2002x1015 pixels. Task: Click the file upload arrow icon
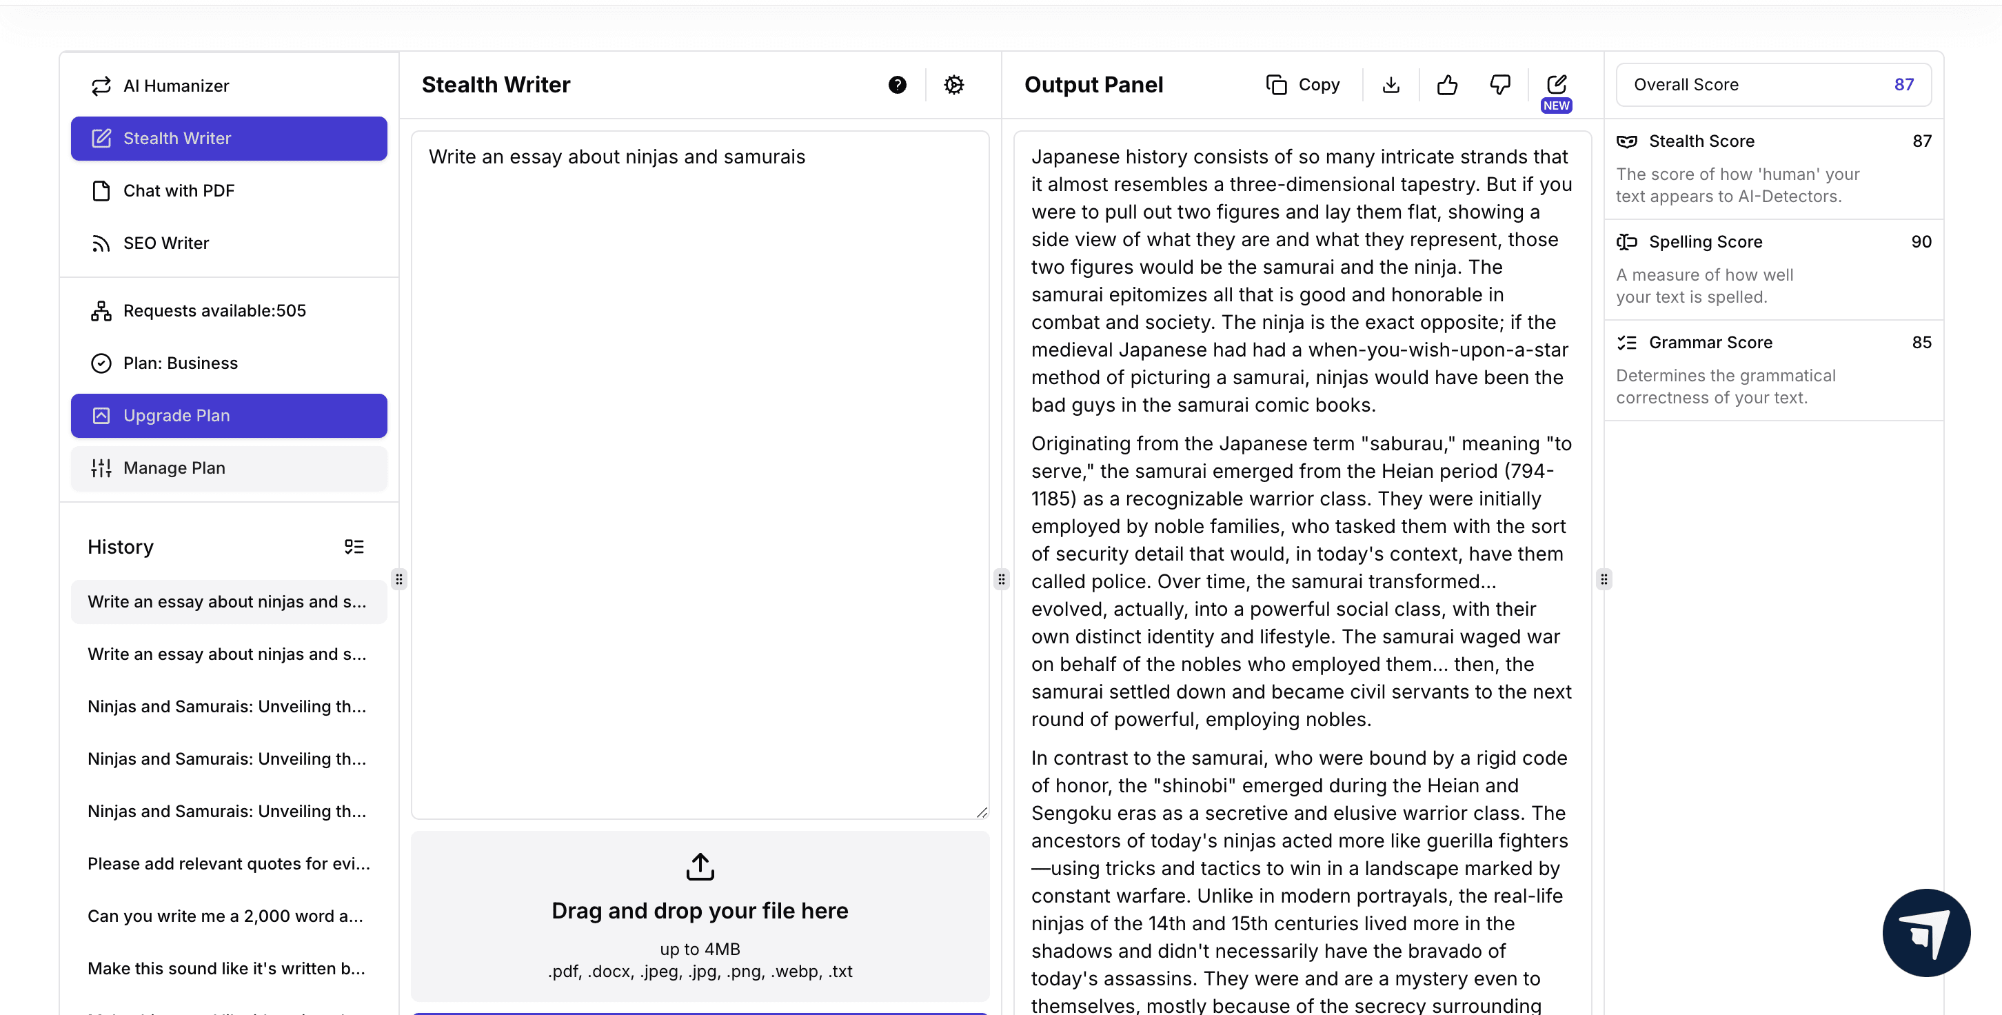700,867
